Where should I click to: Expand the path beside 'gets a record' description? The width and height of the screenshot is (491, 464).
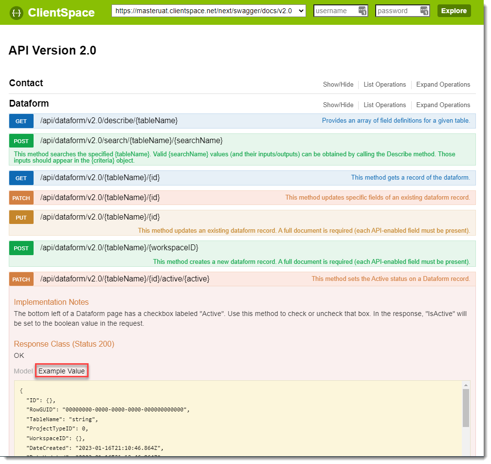tap(100, 178)
